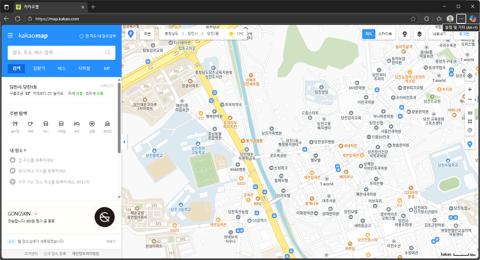
Task: Open browser settings and more menu
Action: click(x=461, y=19)
